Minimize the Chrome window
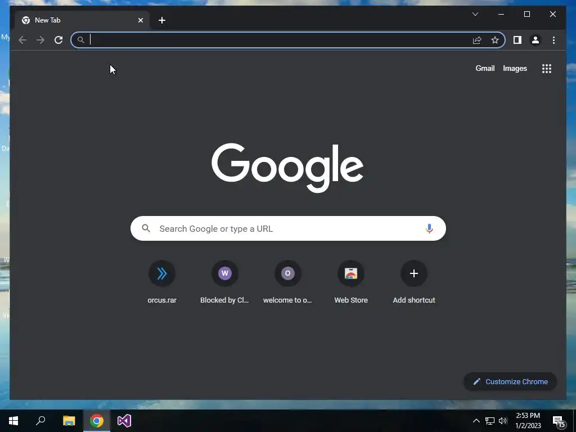The image size is (576, 432). pos(501,14)
